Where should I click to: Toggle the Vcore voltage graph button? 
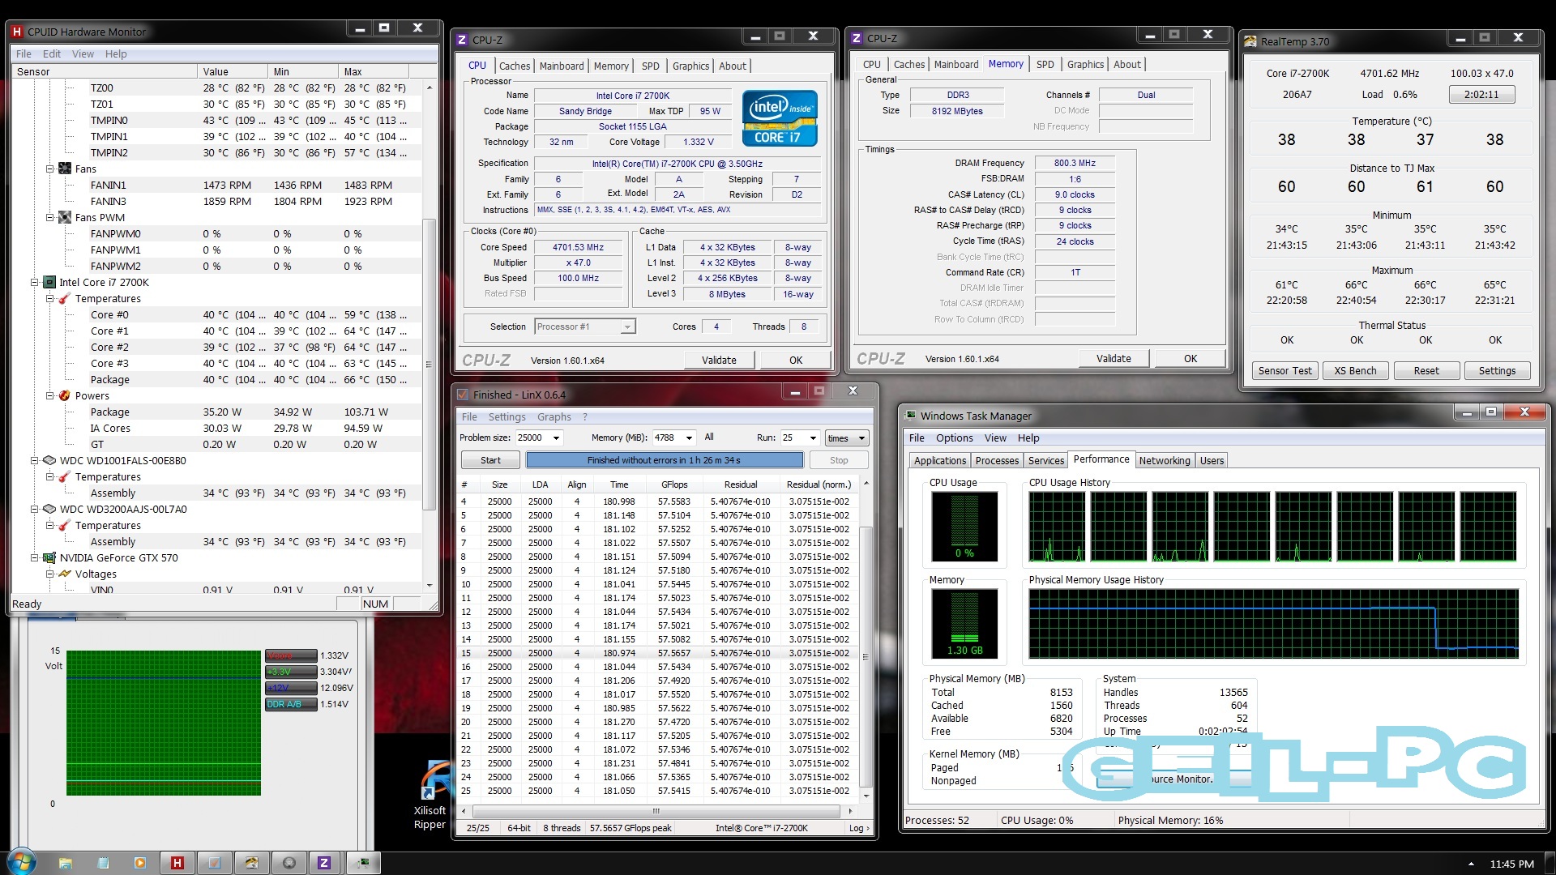tap(291, 655)
